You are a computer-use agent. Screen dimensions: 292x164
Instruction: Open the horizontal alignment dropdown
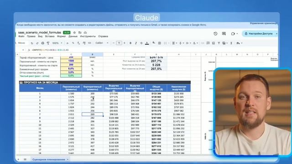tap(174, 43)
